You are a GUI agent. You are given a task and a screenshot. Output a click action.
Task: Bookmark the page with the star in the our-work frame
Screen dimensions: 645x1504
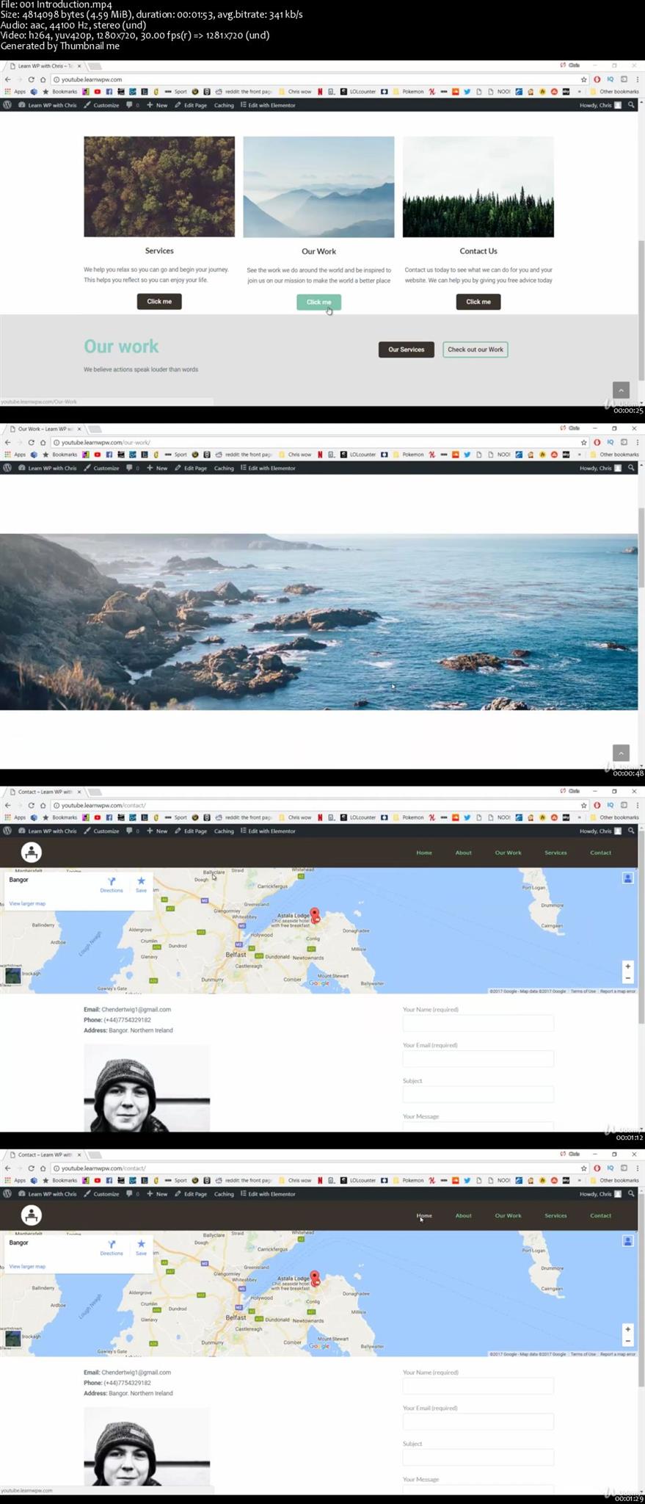[584, 442]
